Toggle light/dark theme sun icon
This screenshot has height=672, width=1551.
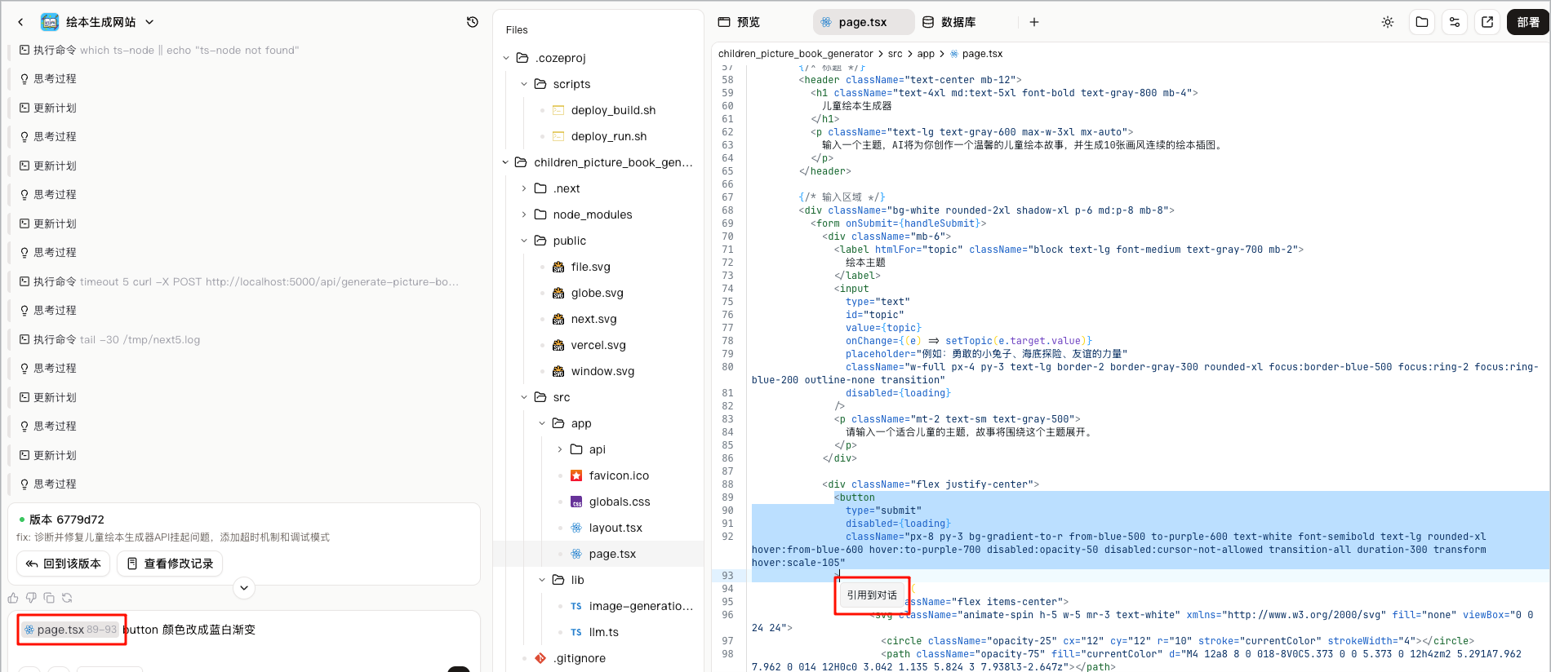pyautogui.click(x=1388, y=22)
